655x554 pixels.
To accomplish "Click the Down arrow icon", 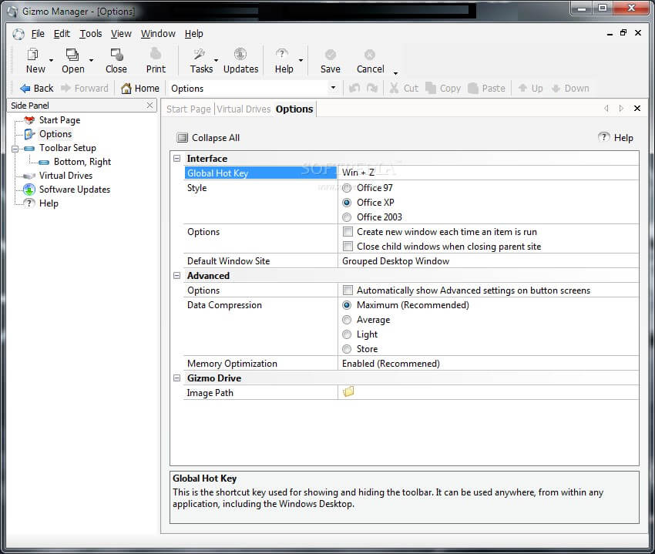I will tap(556, 88).
